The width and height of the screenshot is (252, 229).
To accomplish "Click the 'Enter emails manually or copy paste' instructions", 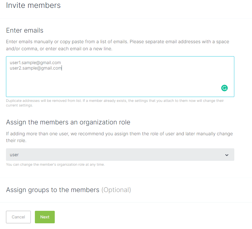I will point(117,45).
